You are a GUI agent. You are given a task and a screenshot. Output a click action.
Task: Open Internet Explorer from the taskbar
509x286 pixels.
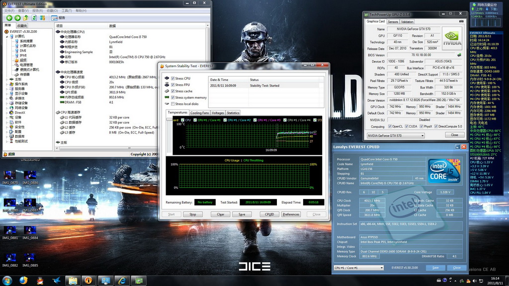(x=122, y=281)
